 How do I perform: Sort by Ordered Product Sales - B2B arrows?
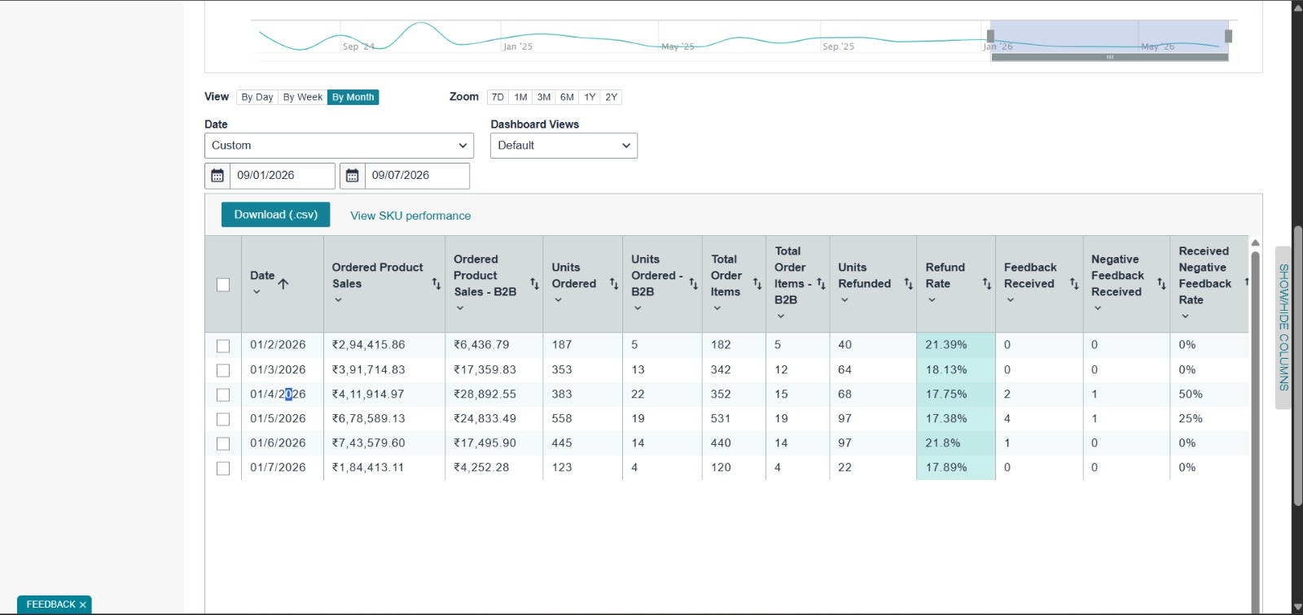[x=535, y=284]
